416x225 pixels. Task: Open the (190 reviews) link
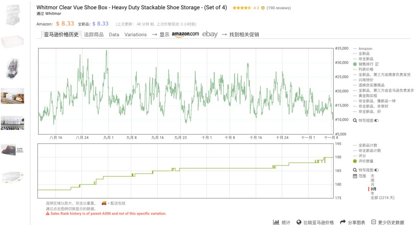coord(278,8)
